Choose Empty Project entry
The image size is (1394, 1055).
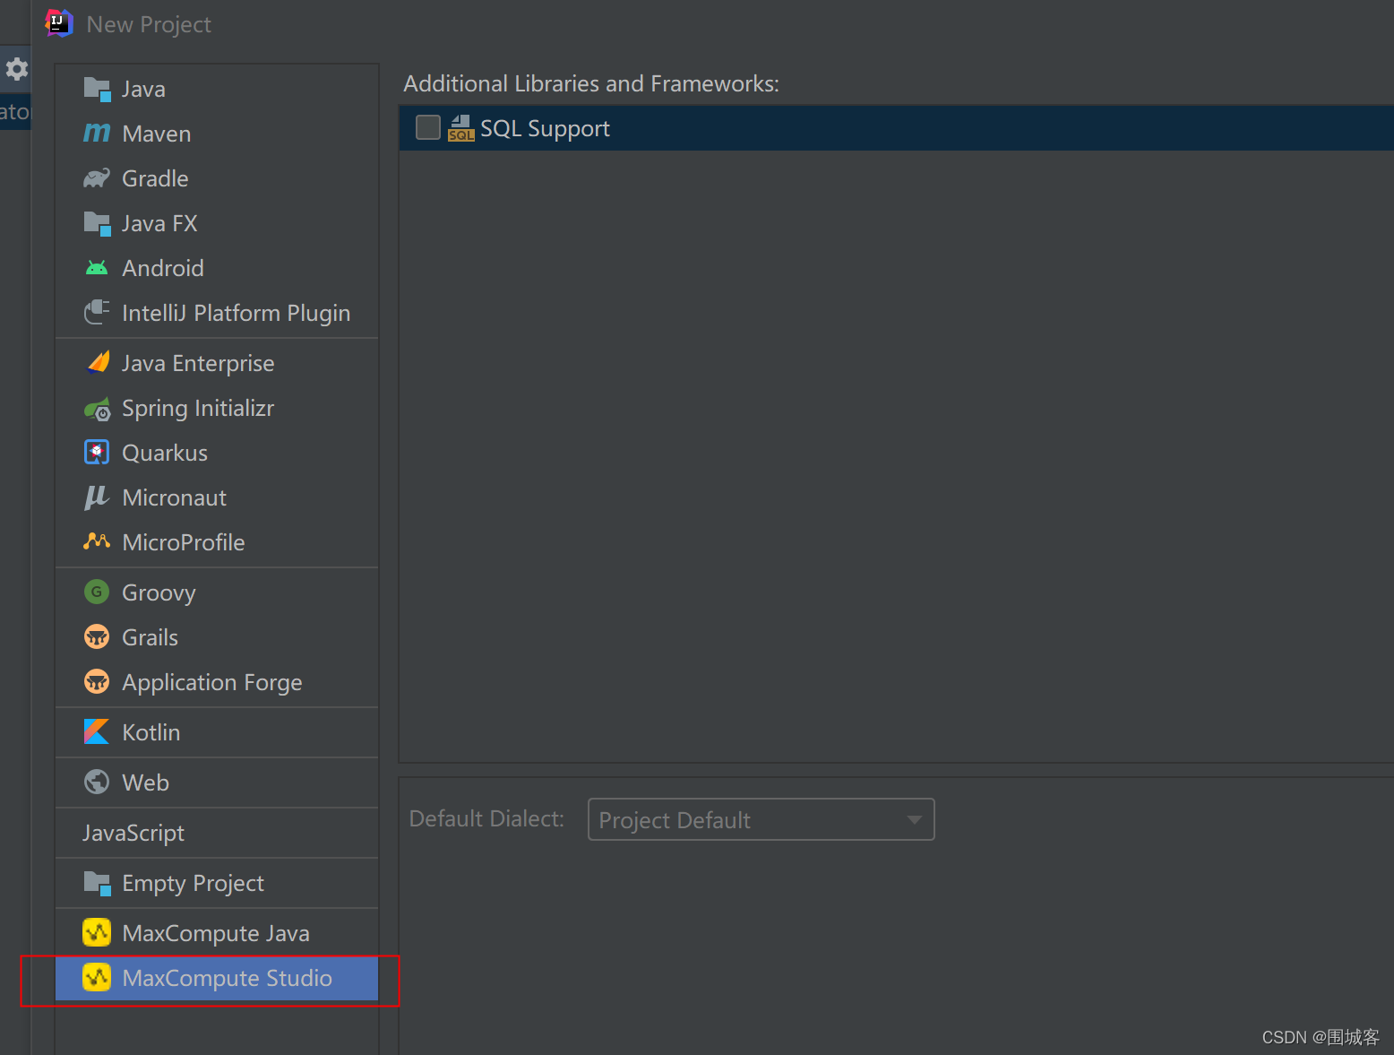tap(217, 883)
